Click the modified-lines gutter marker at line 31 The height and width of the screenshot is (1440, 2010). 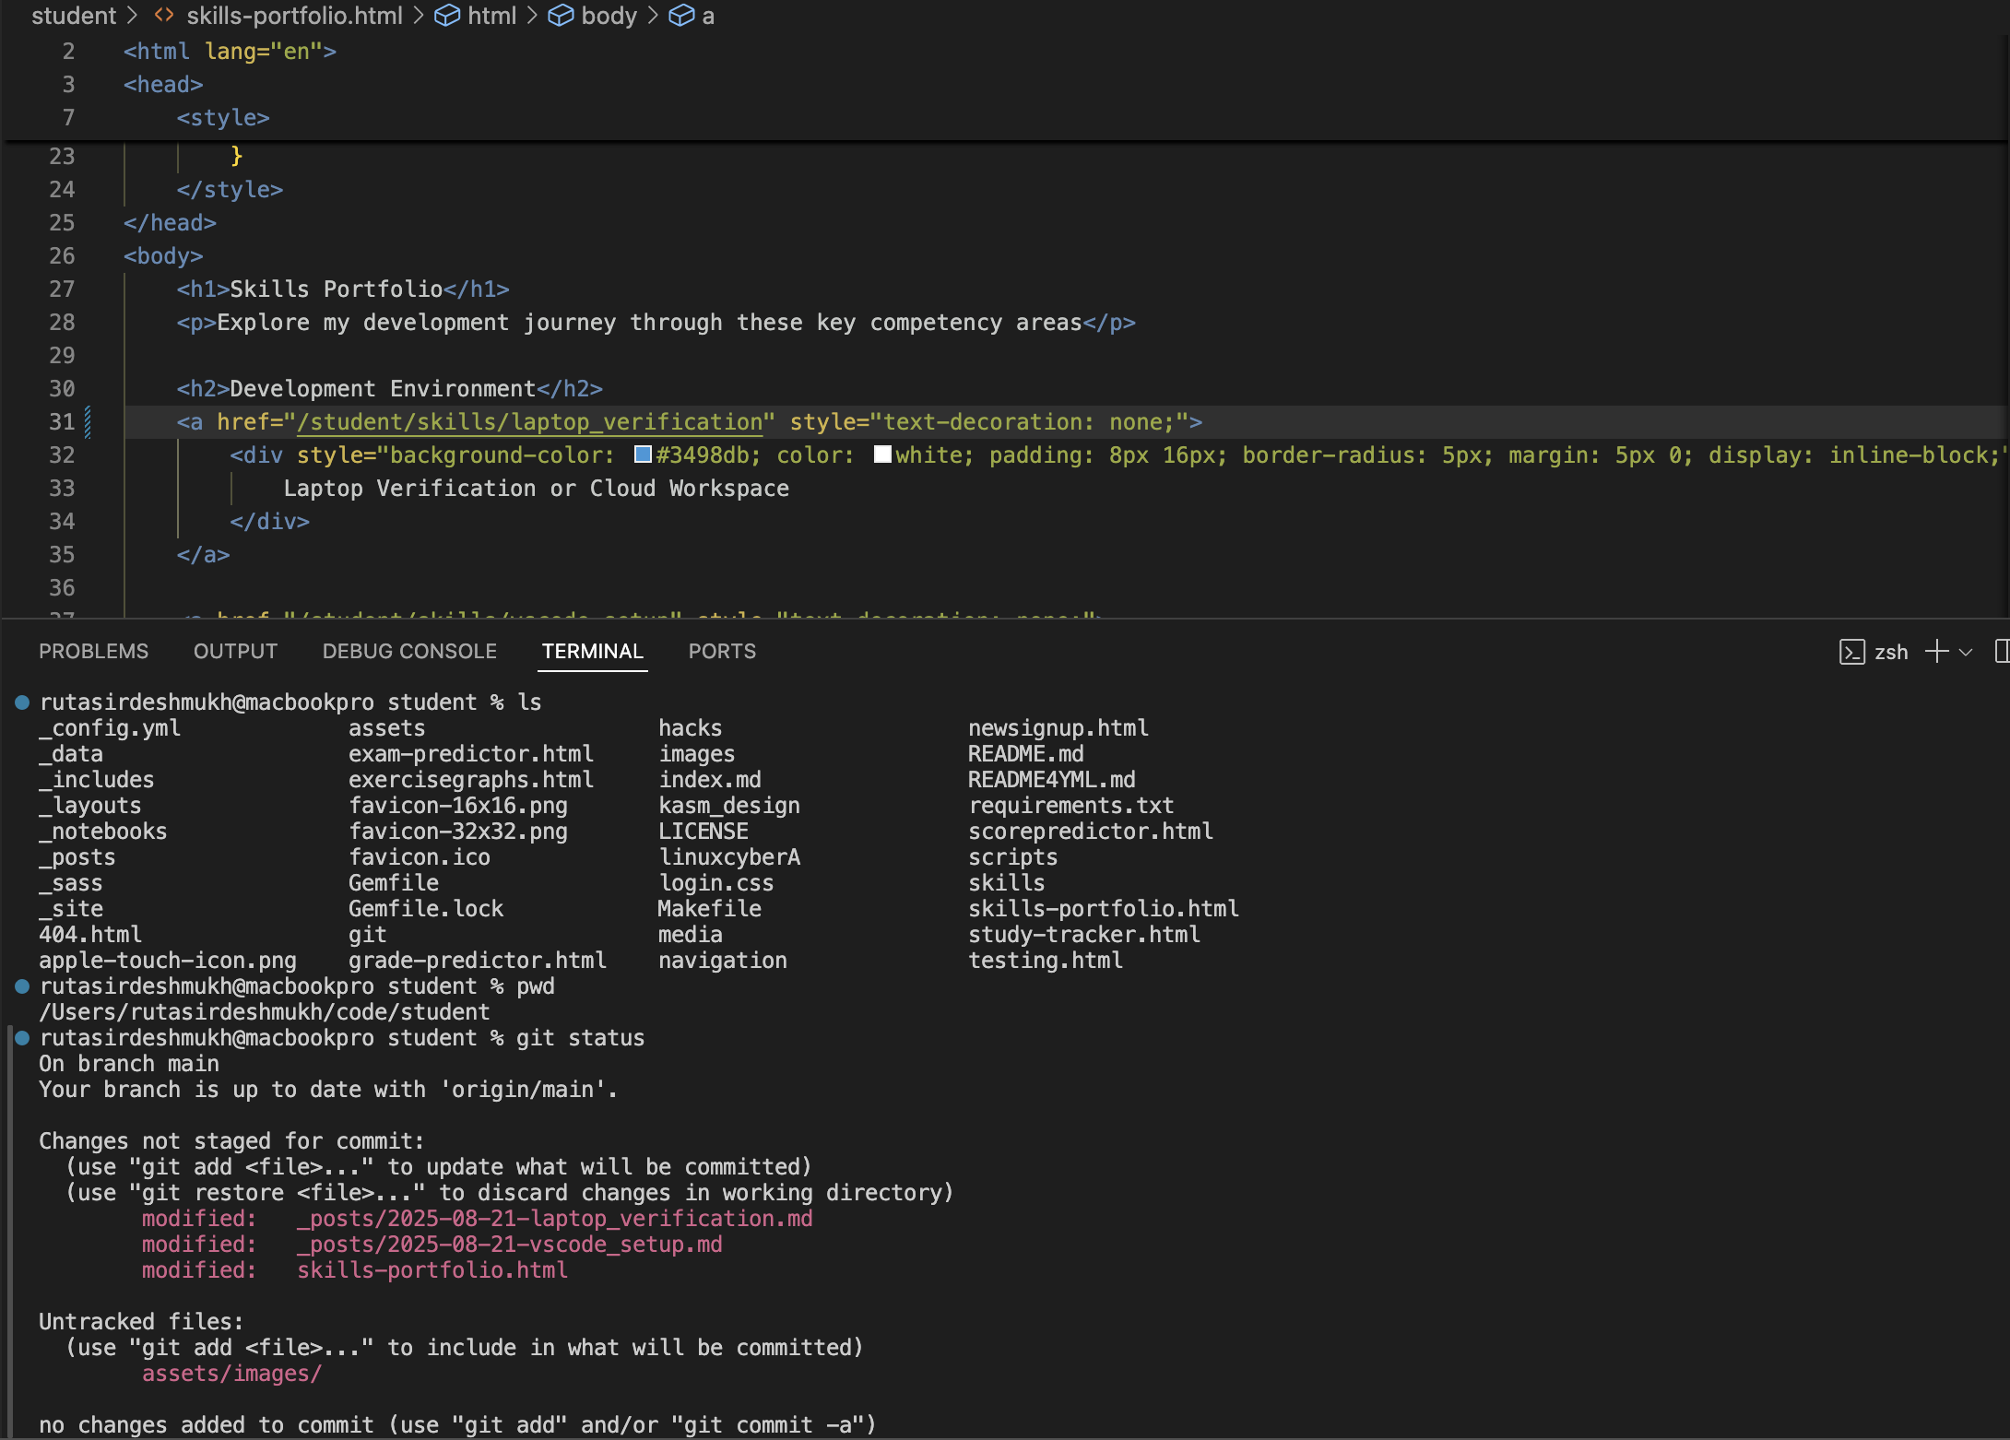point(88,422)
